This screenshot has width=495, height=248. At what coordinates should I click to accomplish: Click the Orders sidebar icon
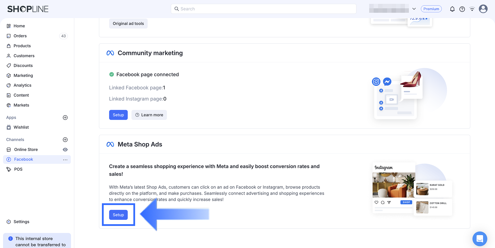(x=9, y=36)
